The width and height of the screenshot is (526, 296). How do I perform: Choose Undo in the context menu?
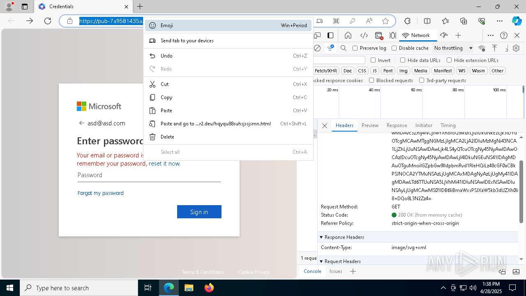(x=228, y=56)
